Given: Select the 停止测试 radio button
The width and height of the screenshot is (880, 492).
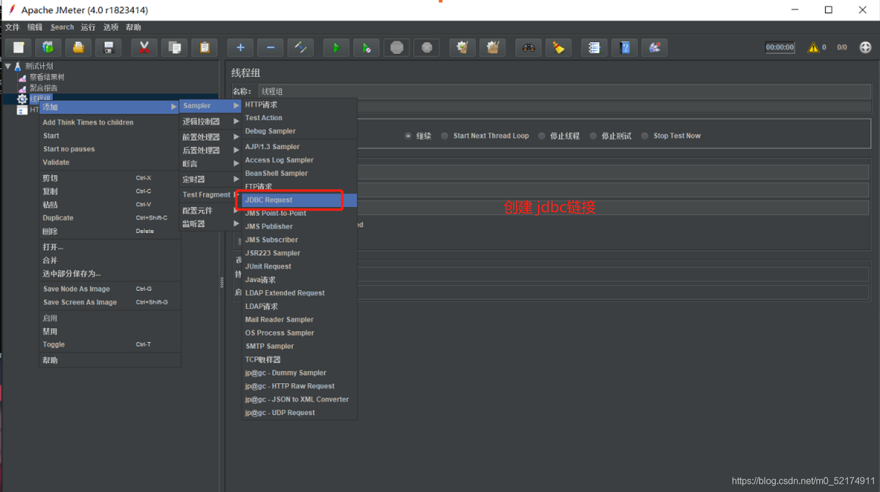Looking at the screenshot, I should [593, 136].
